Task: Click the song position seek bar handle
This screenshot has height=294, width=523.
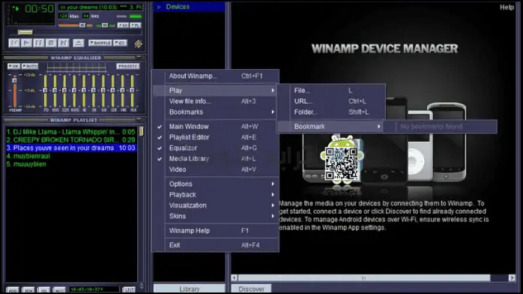Action: (25, 32)
